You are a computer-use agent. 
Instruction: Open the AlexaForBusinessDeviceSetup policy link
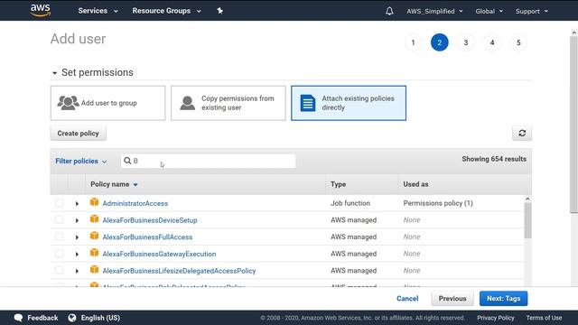150,220
